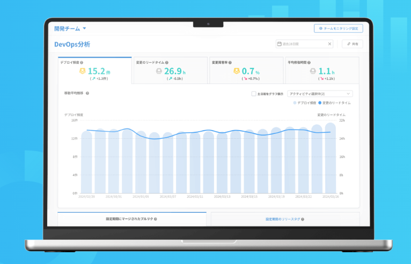Click the gold badge beside 15.2件
This screenshot has width=411, height=264.
point(82,71)
